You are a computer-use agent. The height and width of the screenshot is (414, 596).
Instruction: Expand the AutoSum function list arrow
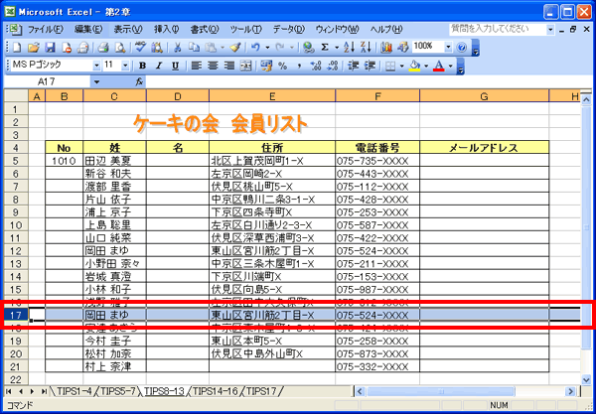[337, 47]
